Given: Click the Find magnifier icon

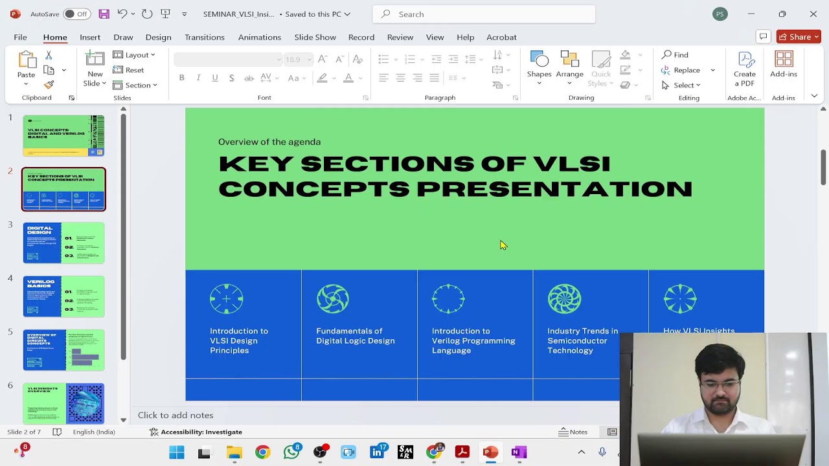Looking at the screenshot, I should (x=666, y=54).
